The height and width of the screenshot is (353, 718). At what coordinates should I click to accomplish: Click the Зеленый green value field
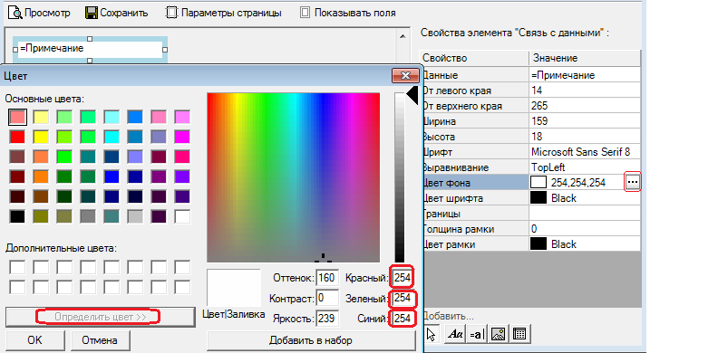(x=402, y=298)
